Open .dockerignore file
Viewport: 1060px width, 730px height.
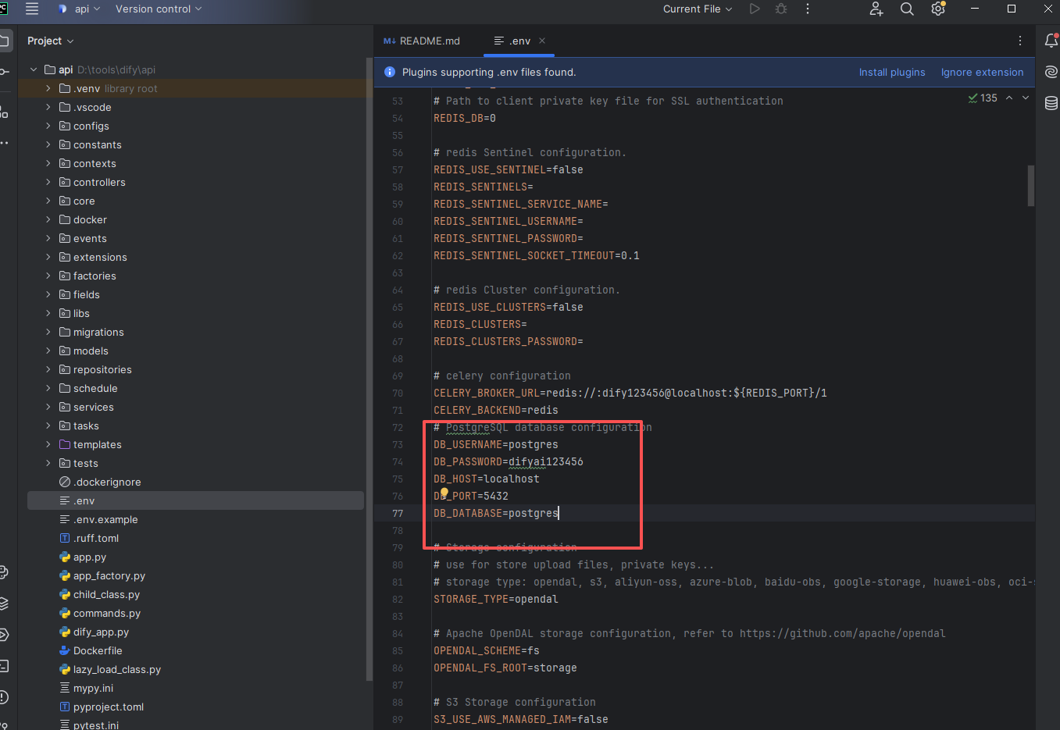coord(107,482)
